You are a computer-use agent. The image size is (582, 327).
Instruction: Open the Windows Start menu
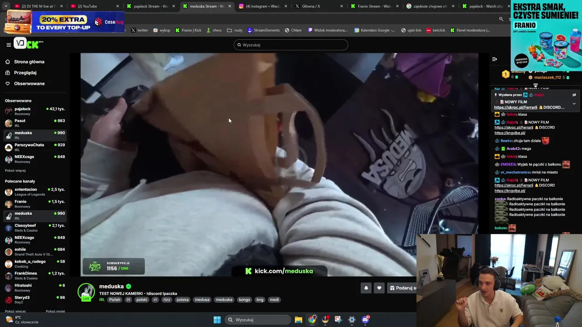217,320
